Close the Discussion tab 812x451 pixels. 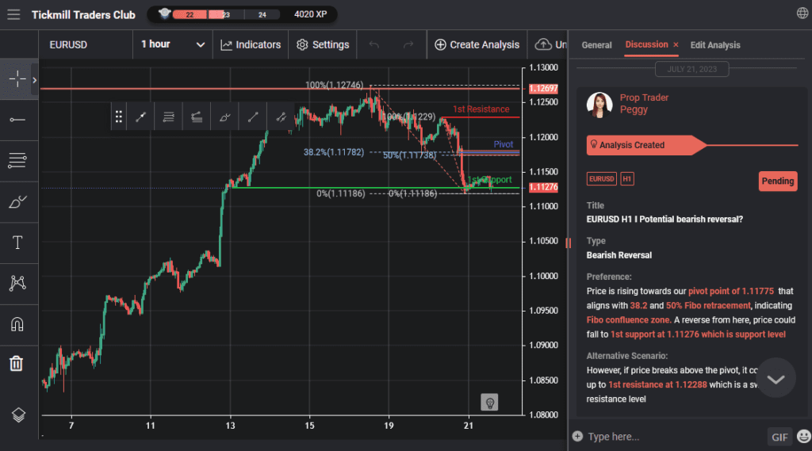coord(676,45)
